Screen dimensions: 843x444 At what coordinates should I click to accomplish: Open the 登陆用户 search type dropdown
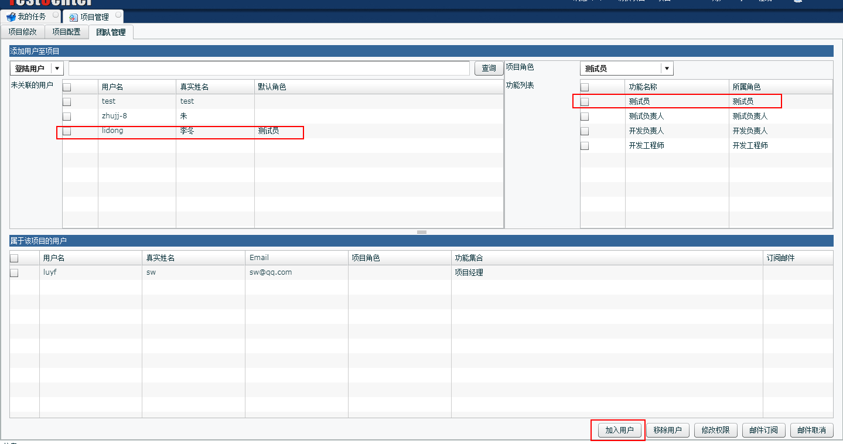click(x=57, y=69)
